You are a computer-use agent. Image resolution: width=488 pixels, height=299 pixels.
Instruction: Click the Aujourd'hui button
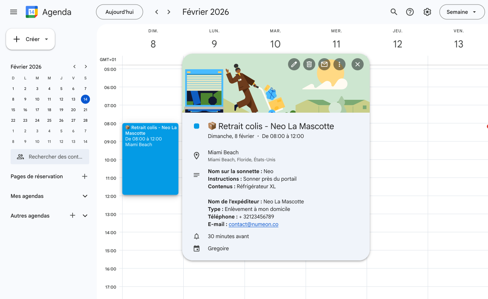(119, 12)
